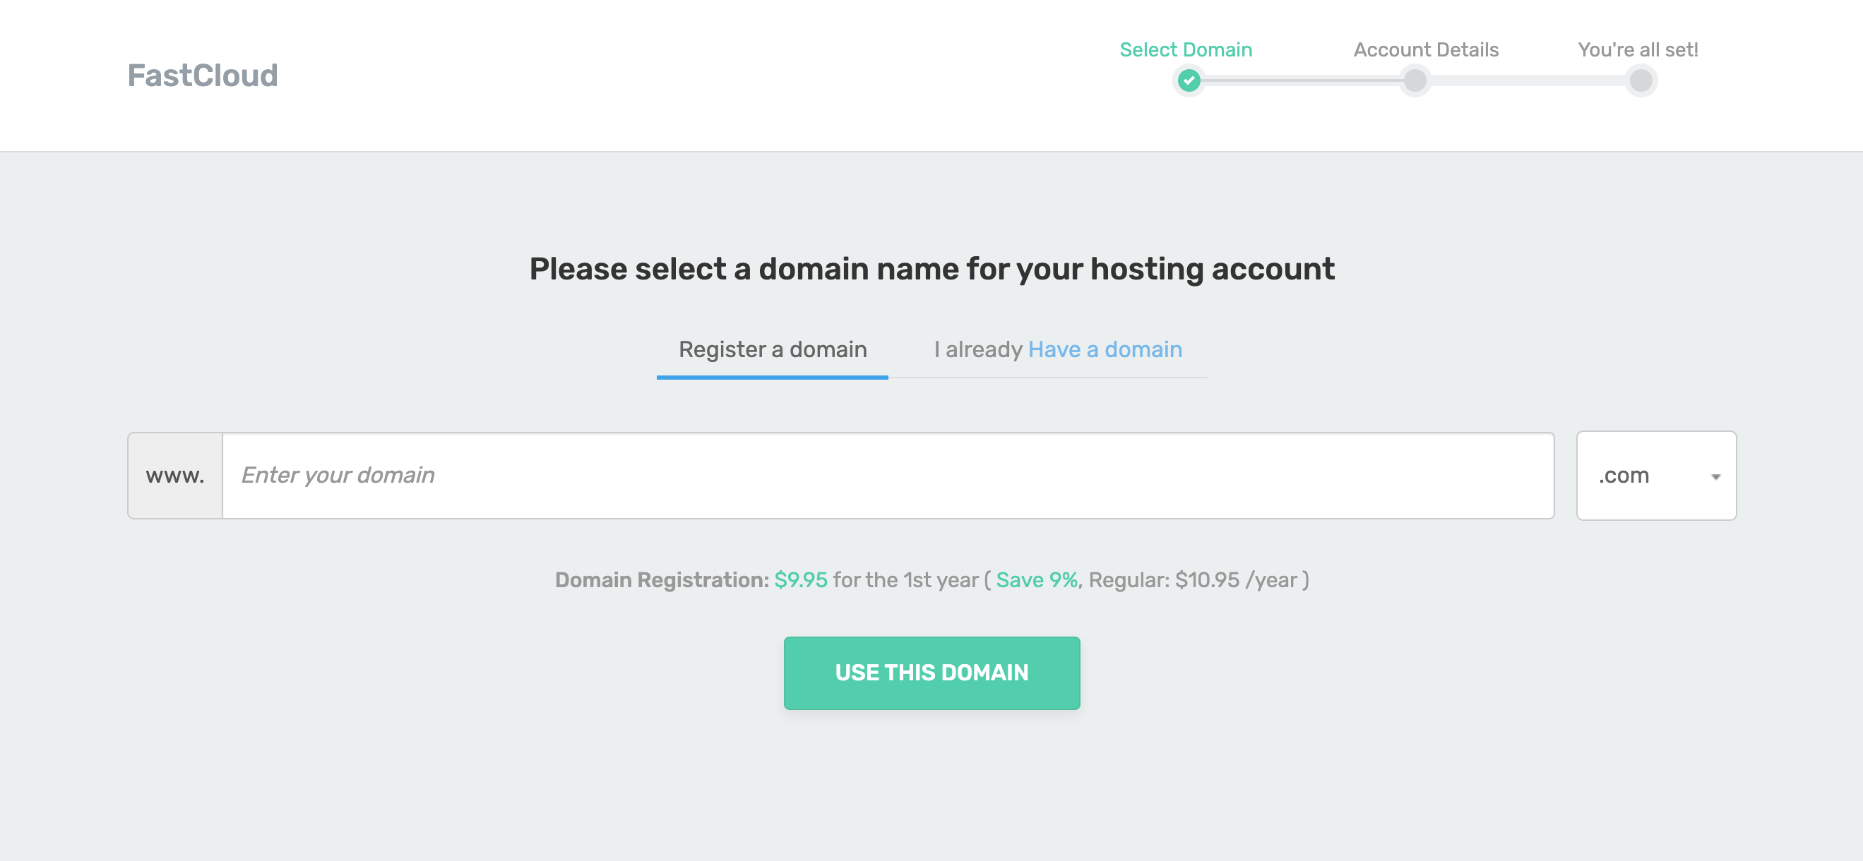
Task: Switch to the Register a domain tab
Action: tap(772, 350)
